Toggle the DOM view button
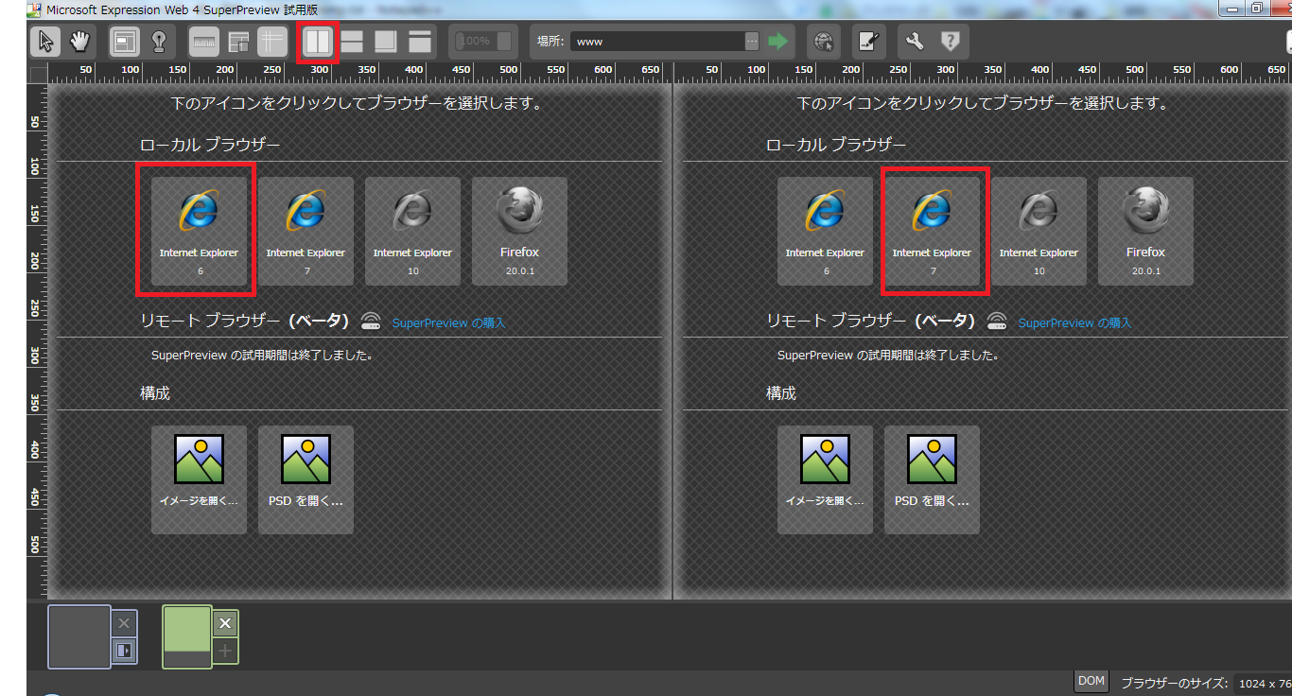Viewport: 1292px width, 696px height. tap(1091, 681)
